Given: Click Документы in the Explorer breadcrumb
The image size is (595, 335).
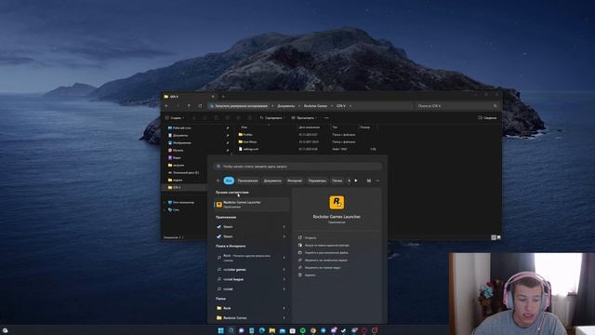Looking at the screenshot, I should [x=285, y=106].
